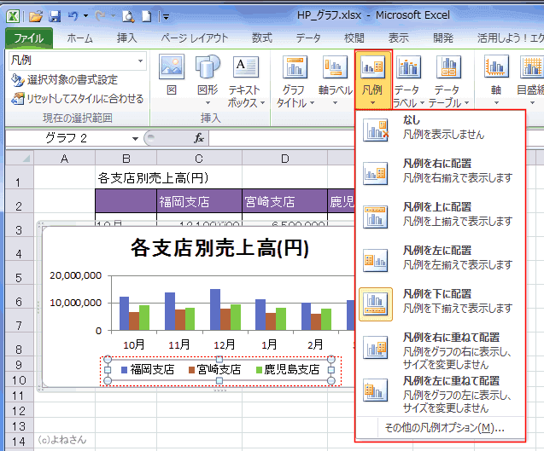This screenshot has width=544, height=451.
Task: Switch to the ページ レイアウト tab
Action: pos(195,38)
